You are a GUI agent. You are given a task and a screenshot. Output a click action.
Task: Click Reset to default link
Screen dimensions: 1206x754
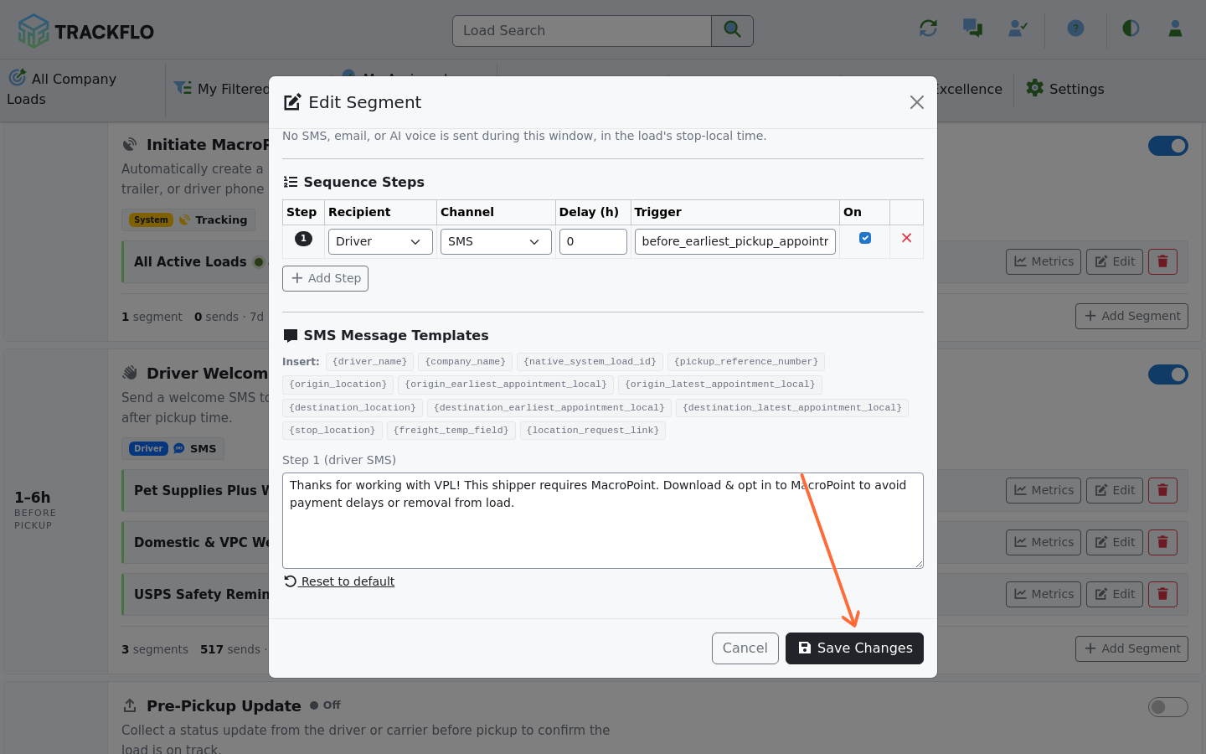pos(339,581)
